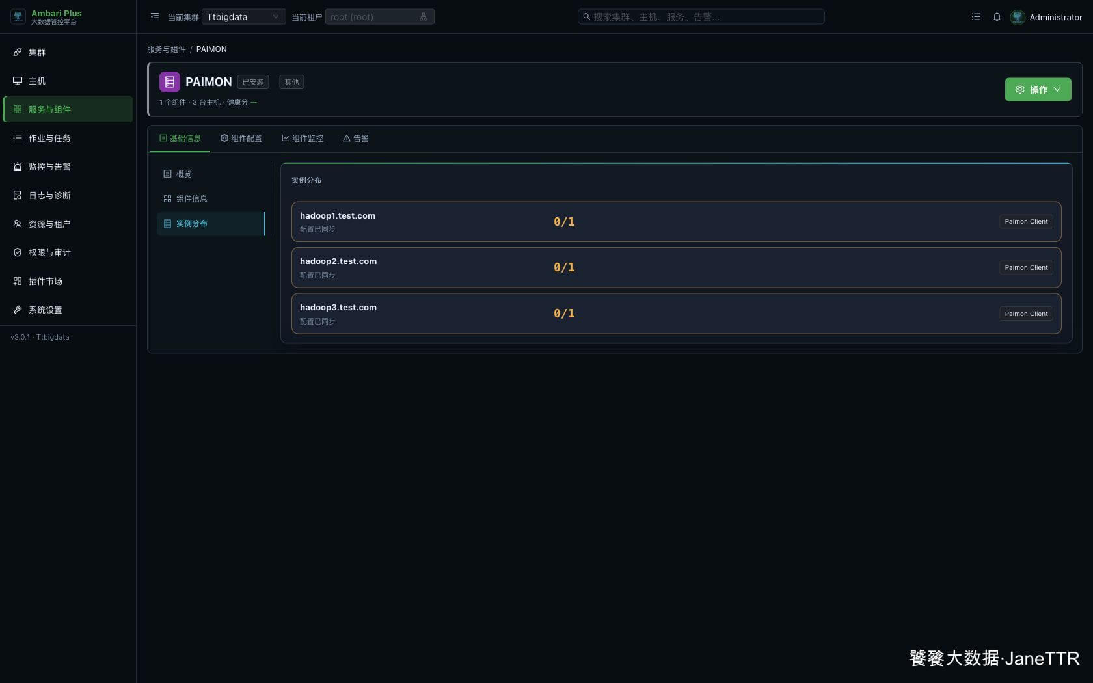Click the 插件市场 icon in the sidebar
1093x683 pixels.
[x=18, y=281]
